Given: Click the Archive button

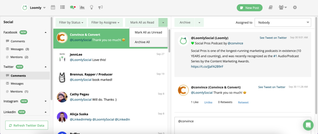Looking at the screenshot, I should pyautogui.click(x=185, y=22).
